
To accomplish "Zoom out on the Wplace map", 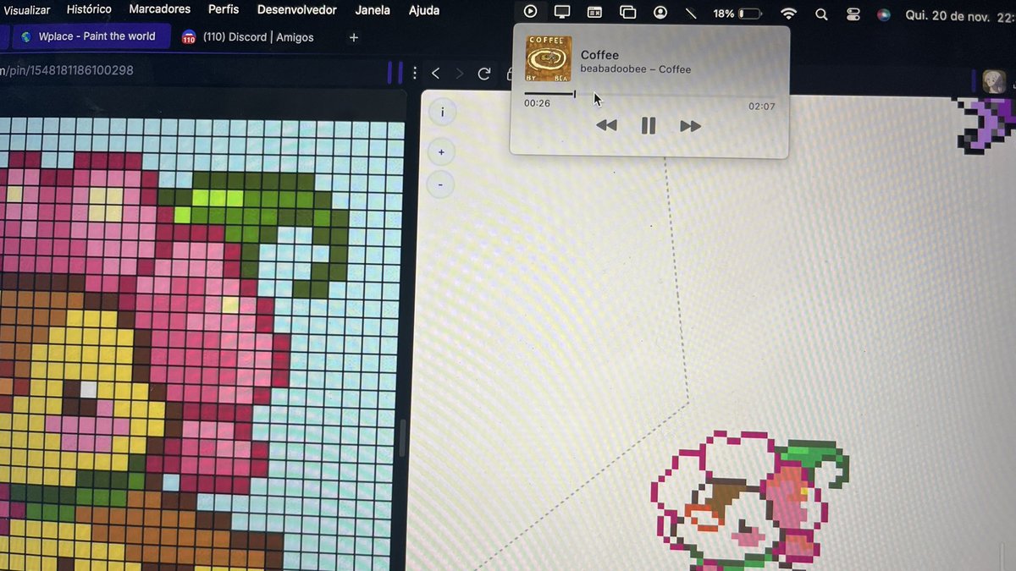I will [x=442, y=184].
